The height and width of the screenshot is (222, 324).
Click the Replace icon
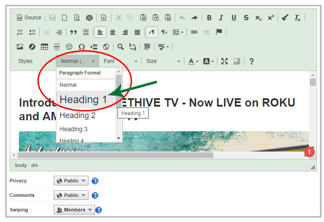click(133, 47)
